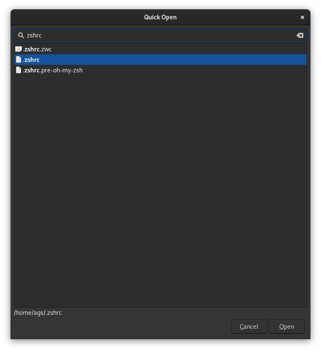Focus the search field containing zshrc

click(x=160, y=35)
